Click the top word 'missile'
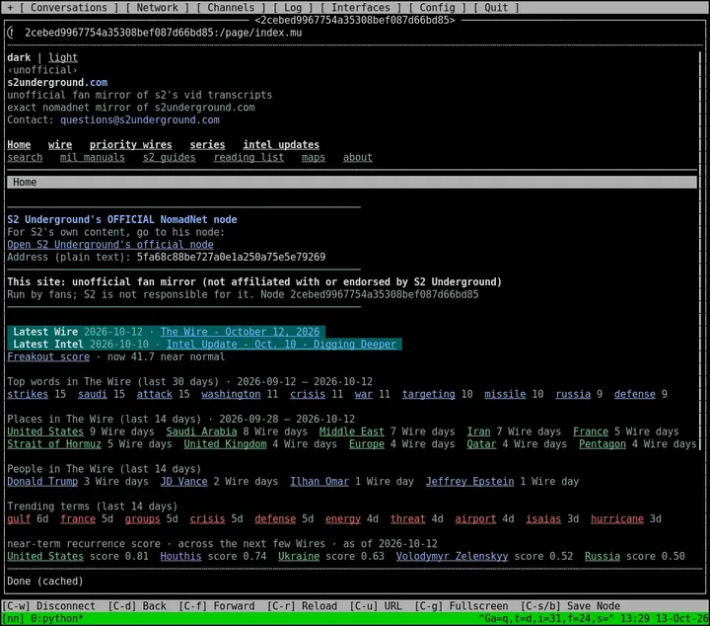The width and height of the screenshot is (710, 626). [505, 394]
